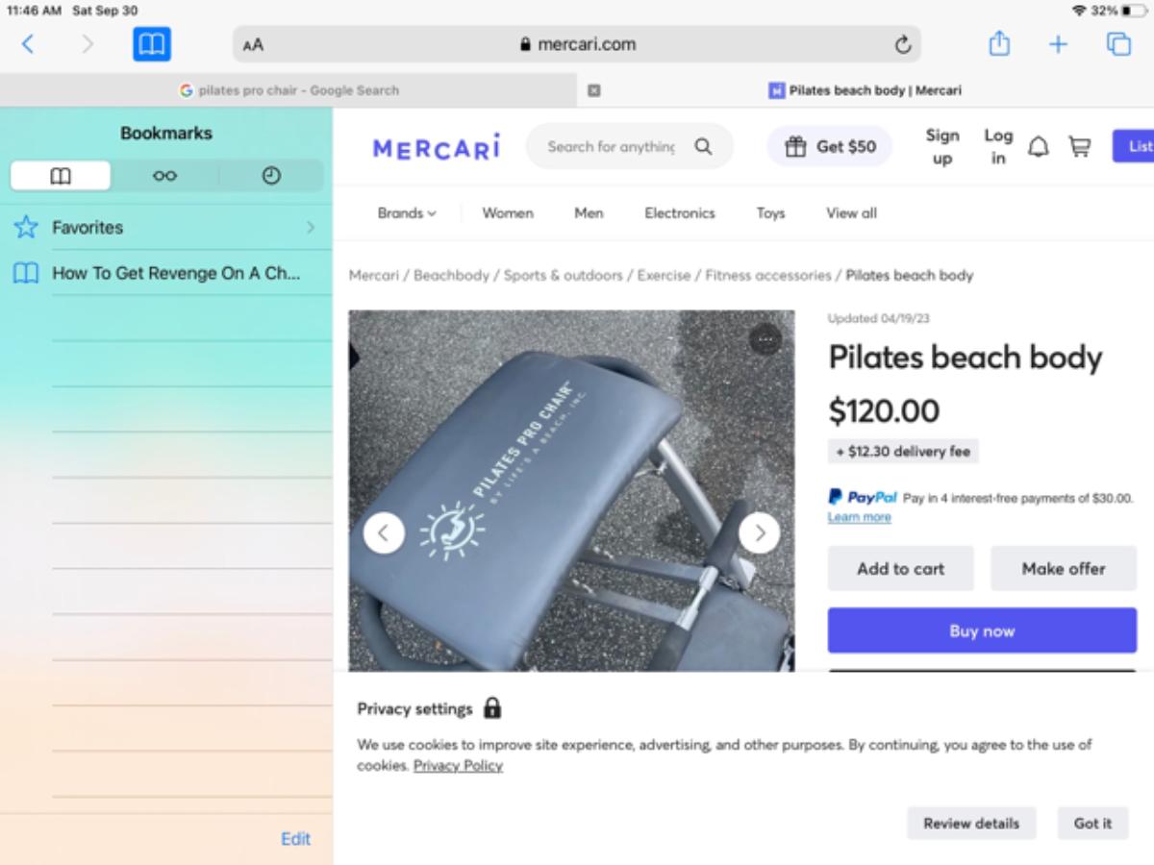The height and width of the screenshot is (865, 1154).
Task: Switch to pilates pro chair Google tab
Action: tap(288, 90)
